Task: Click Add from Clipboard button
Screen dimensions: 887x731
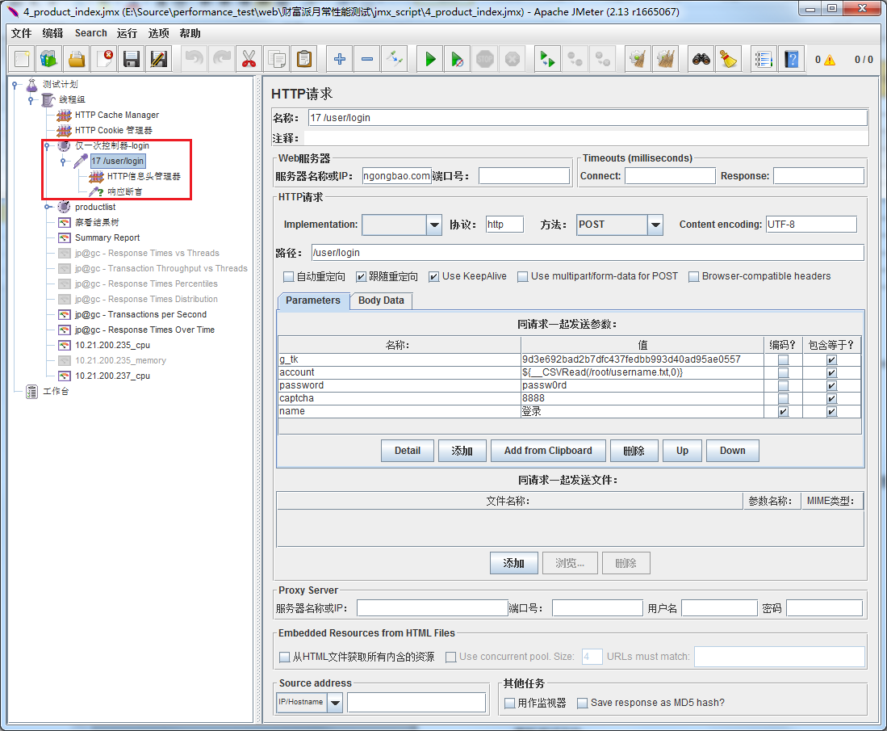Action: (548, 451)
